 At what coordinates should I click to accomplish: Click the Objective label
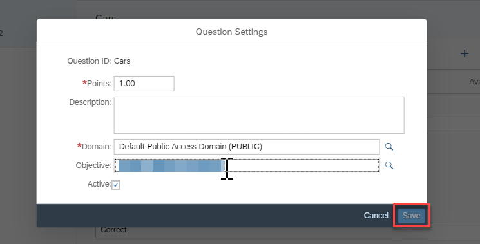[x=93, y=165]
